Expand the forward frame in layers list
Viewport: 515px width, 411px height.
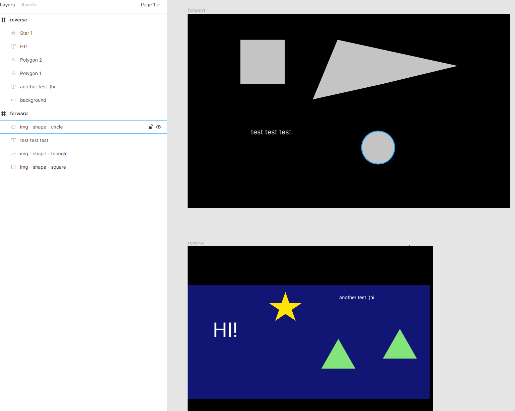19,113
